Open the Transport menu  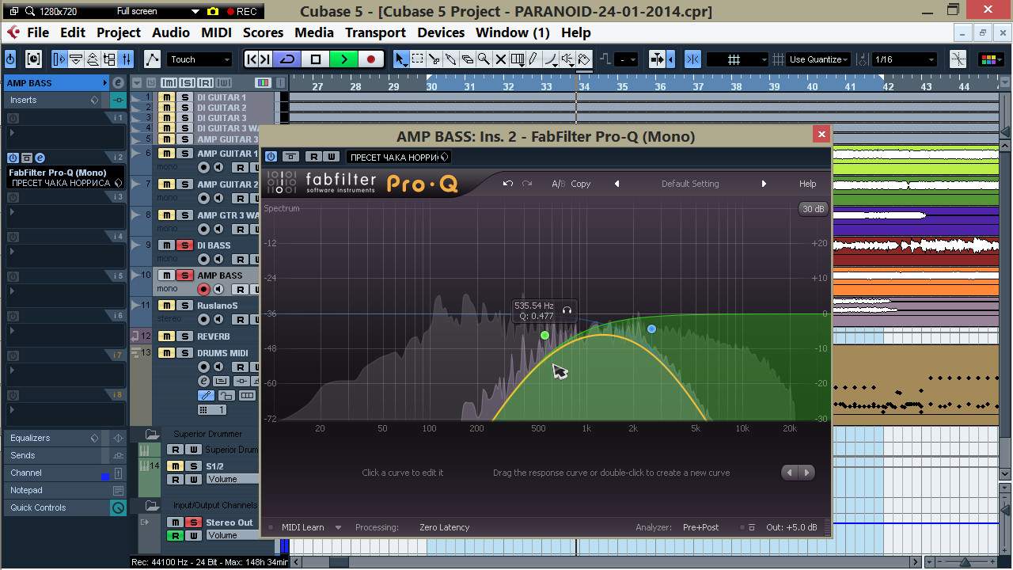tap(375, 32)
